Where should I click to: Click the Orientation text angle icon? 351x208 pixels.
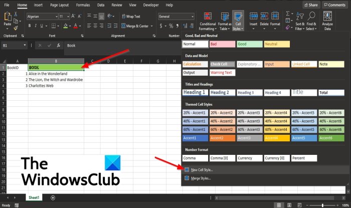point(110,16)
